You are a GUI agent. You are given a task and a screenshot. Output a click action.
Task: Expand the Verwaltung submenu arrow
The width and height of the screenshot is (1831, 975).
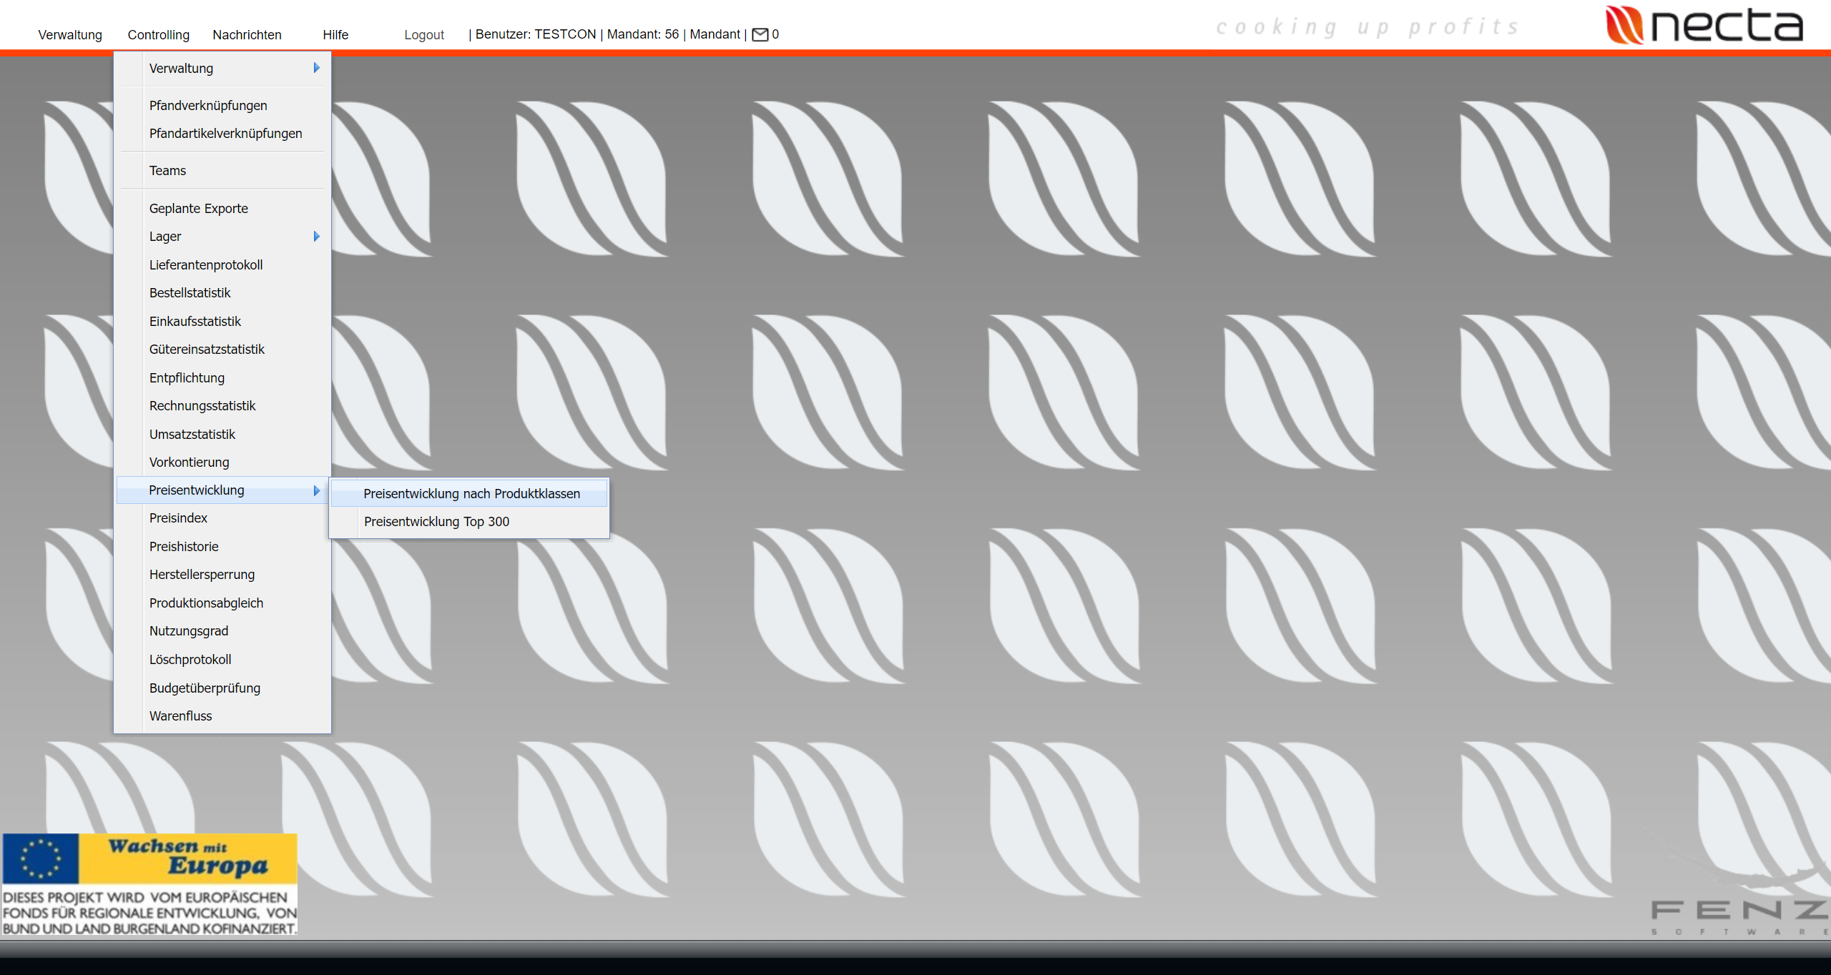[316, 68]
